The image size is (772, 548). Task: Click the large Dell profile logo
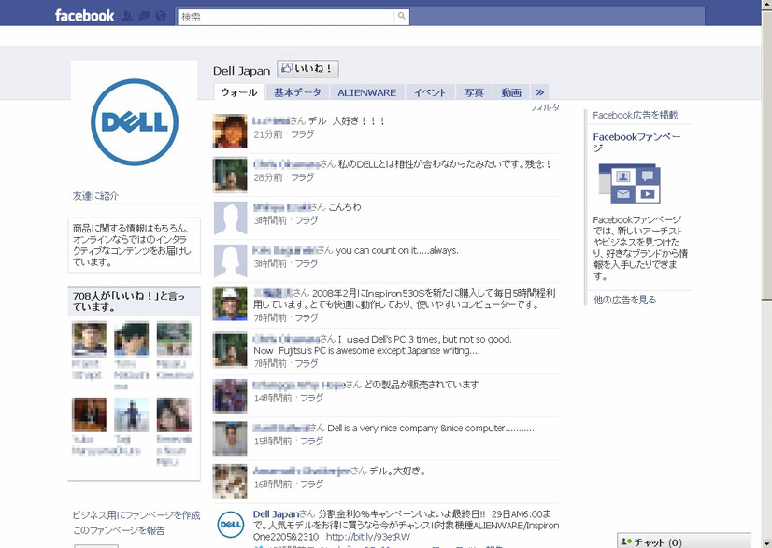pyautogui.click(x=135, y=122)
